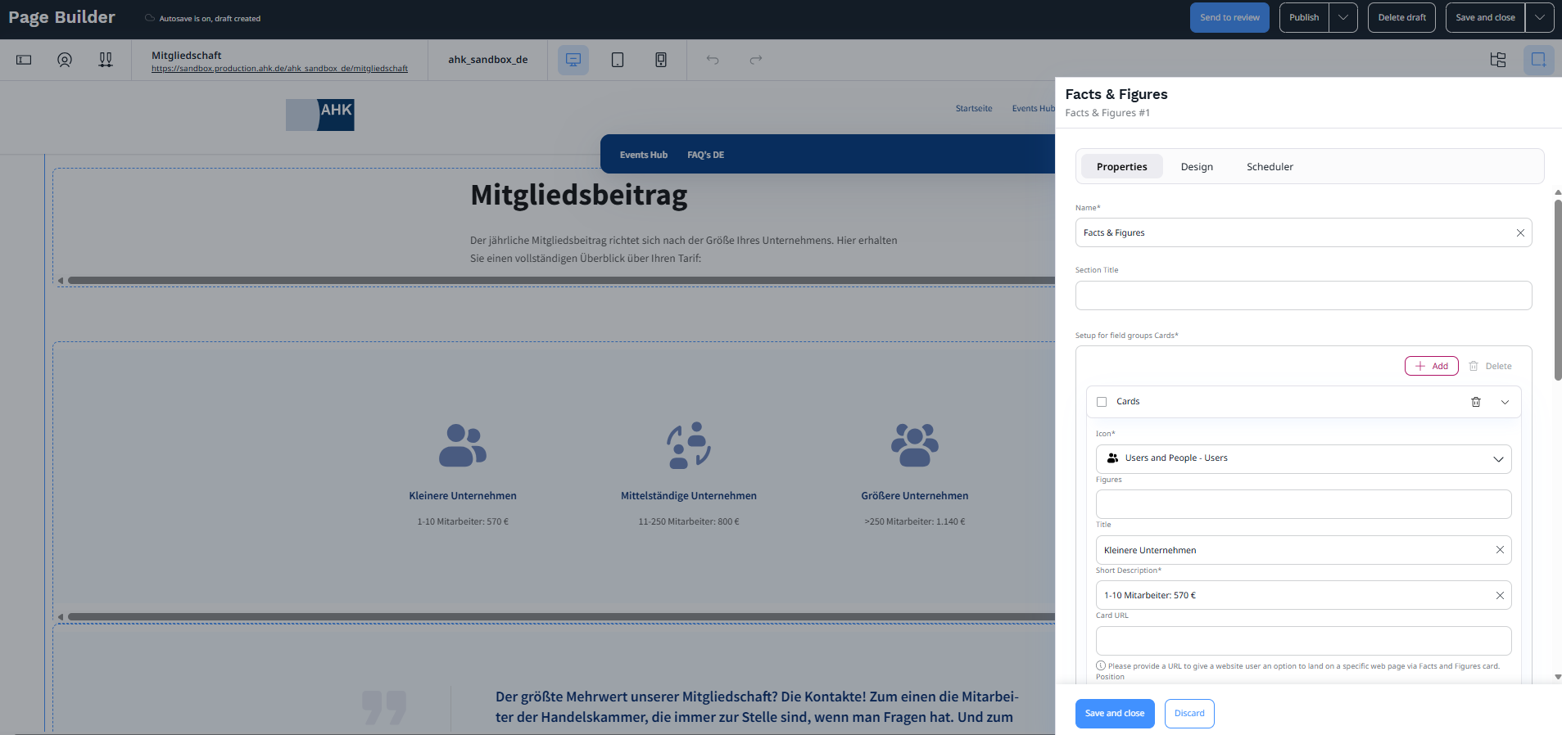Open the Publish options dropdown arrow
Viewport: 1562px width, 735px height.
(x=1343, y=17)
